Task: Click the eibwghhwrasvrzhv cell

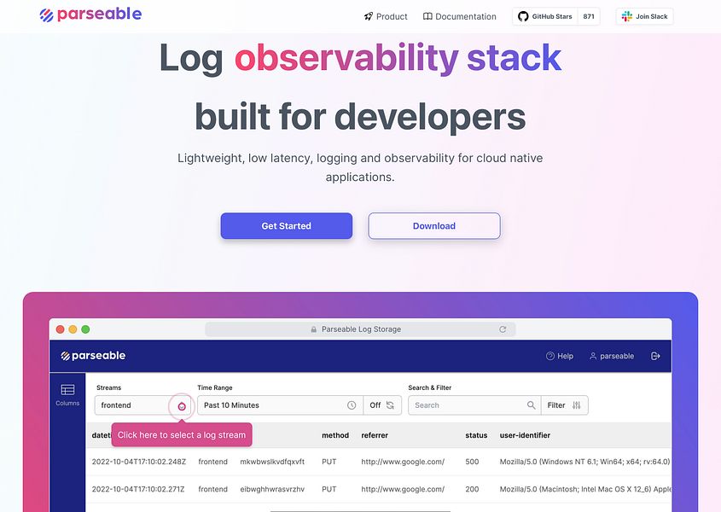Action: (x=272, y=489)
